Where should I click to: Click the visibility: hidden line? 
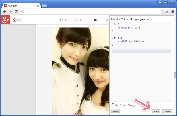click(131, 41)
